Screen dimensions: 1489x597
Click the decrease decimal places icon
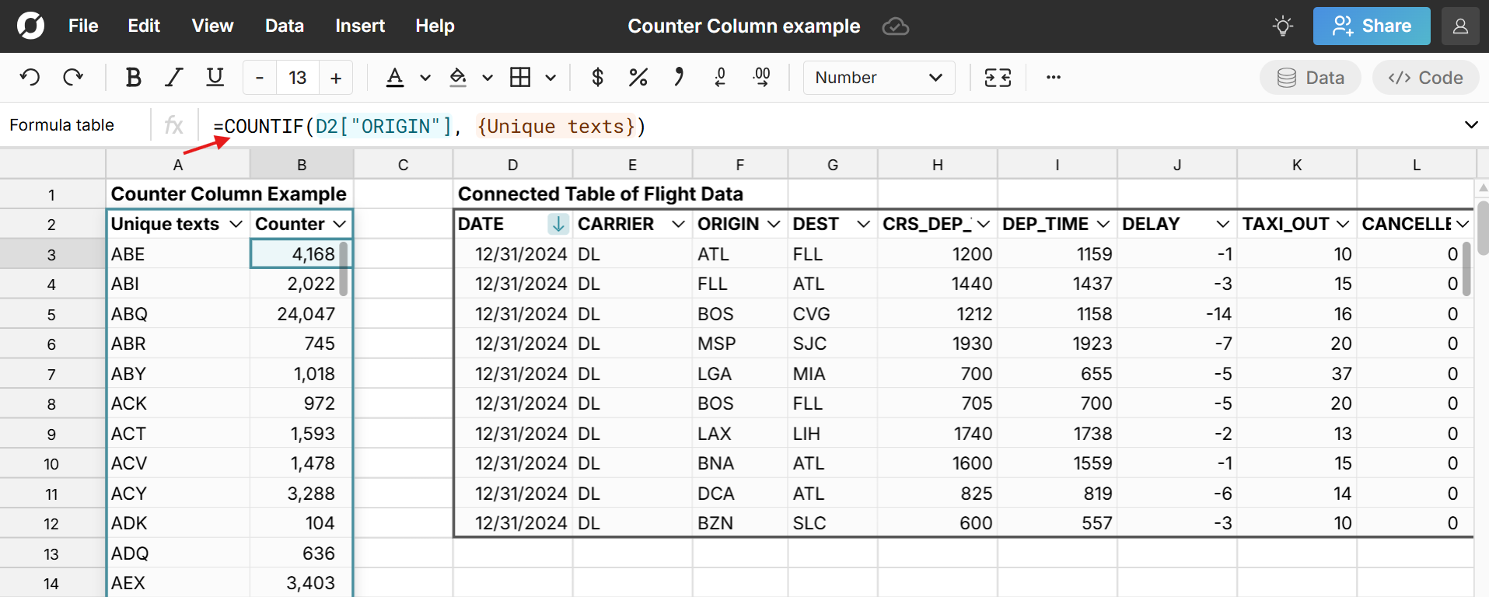720,78
